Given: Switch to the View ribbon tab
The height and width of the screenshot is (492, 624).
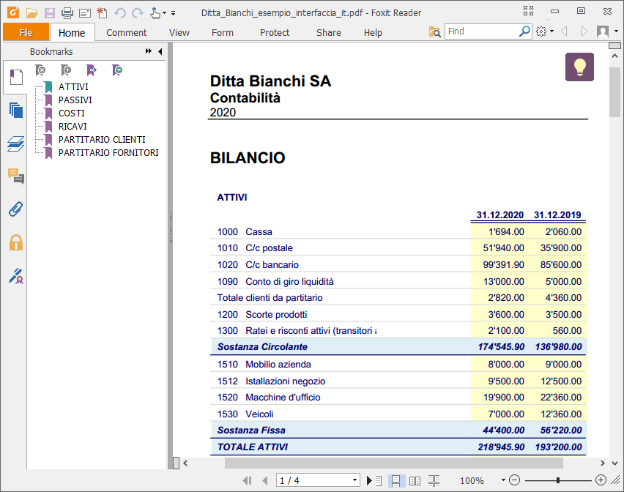Looking at the screenshot, I should coord(179,33).
